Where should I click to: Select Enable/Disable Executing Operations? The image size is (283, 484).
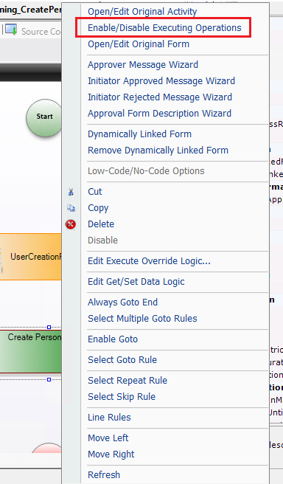(164, 28)
